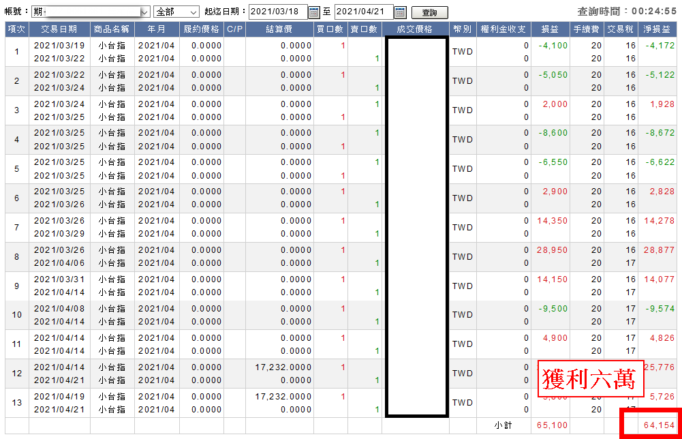The height and width of the screenshot is (439, 682).
Task: Open the start date calendar picker icon
Action: coord(313,12)
